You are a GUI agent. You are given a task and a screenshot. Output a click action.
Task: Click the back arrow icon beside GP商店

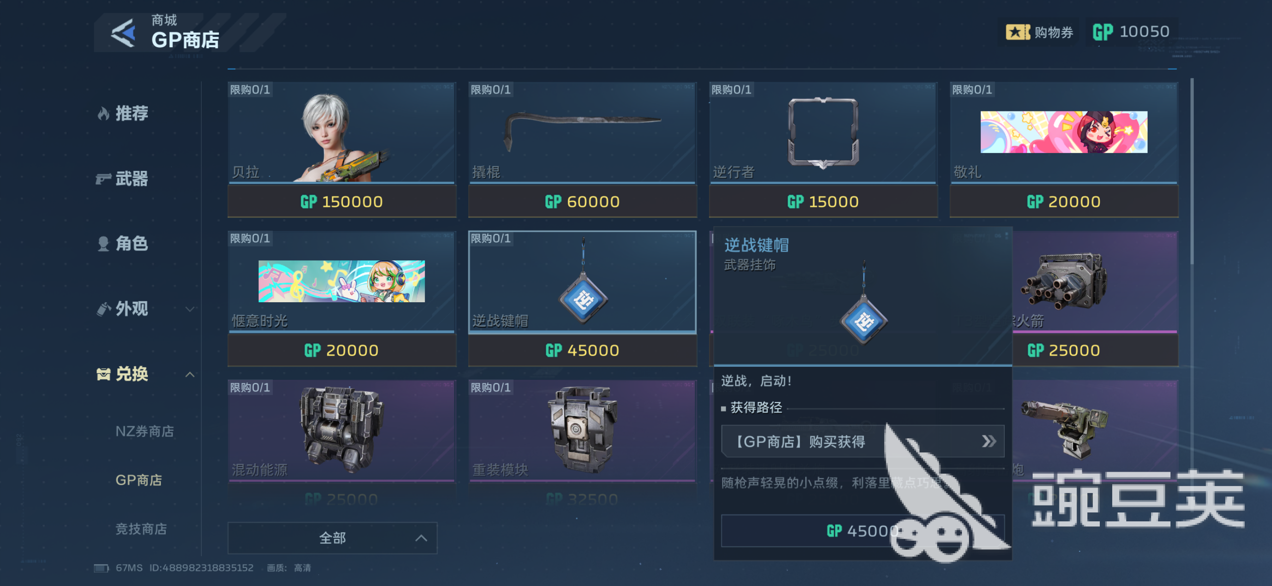click(x=123, y=33)
